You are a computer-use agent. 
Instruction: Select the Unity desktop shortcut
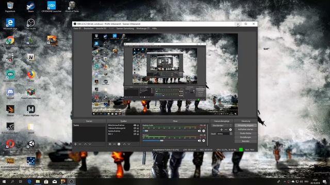[31, 145]
